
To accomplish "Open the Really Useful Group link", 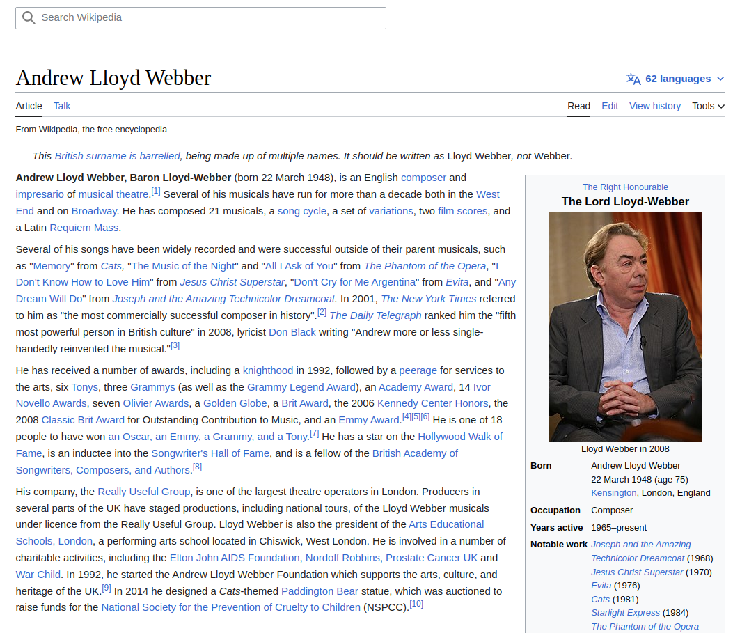I will (x=144, y=492).
